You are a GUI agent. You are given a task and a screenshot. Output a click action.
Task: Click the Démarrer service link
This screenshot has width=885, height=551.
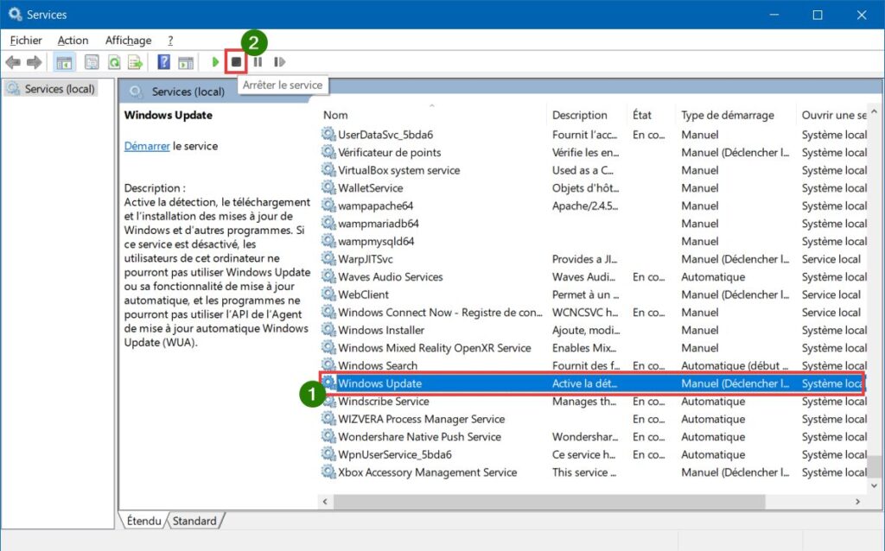pyautogui.click(x=145, y=146)
